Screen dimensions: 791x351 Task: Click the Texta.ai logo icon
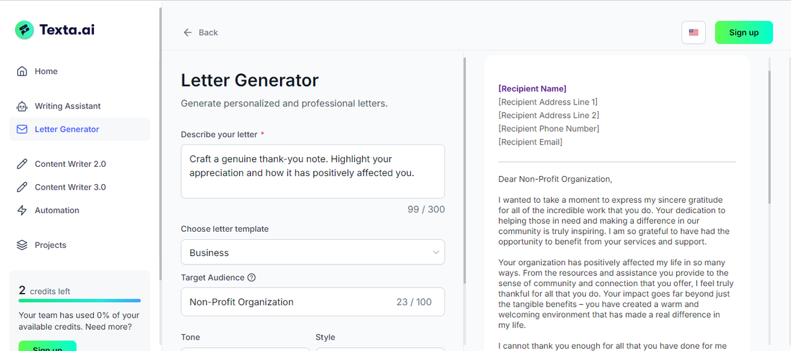click(25, 30)
